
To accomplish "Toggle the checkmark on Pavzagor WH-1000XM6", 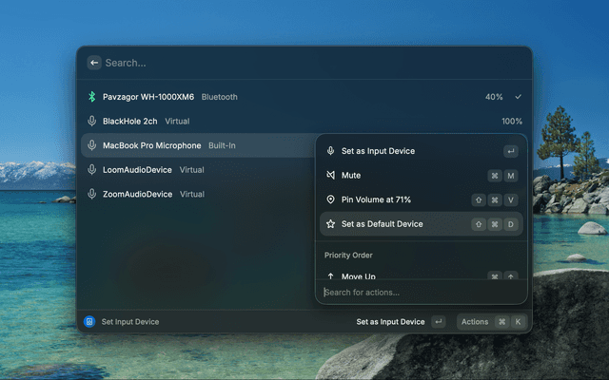I will (519, 97).
